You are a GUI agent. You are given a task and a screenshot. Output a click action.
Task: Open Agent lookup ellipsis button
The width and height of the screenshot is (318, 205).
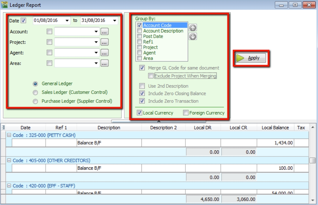(105, 53)
